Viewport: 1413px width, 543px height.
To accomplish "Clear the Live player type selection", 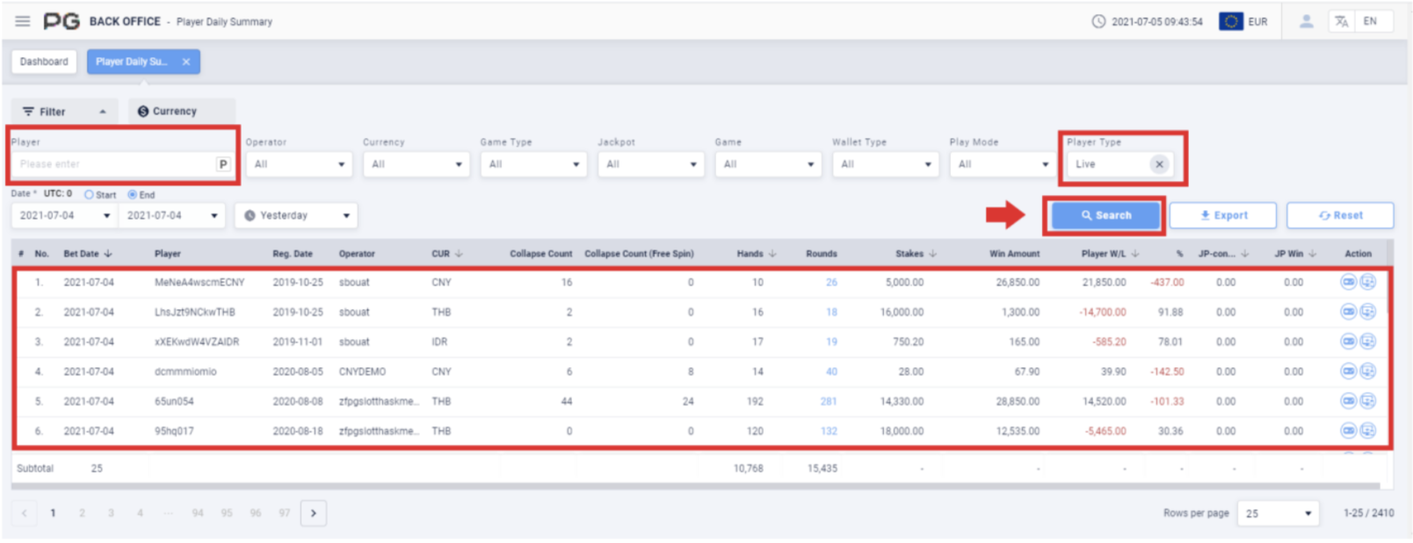I will coord(1159,164).
